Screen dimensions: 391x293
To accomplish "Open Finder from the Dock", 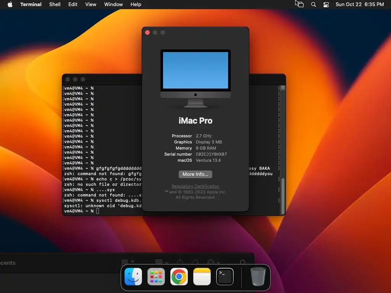I will point(133,277).
